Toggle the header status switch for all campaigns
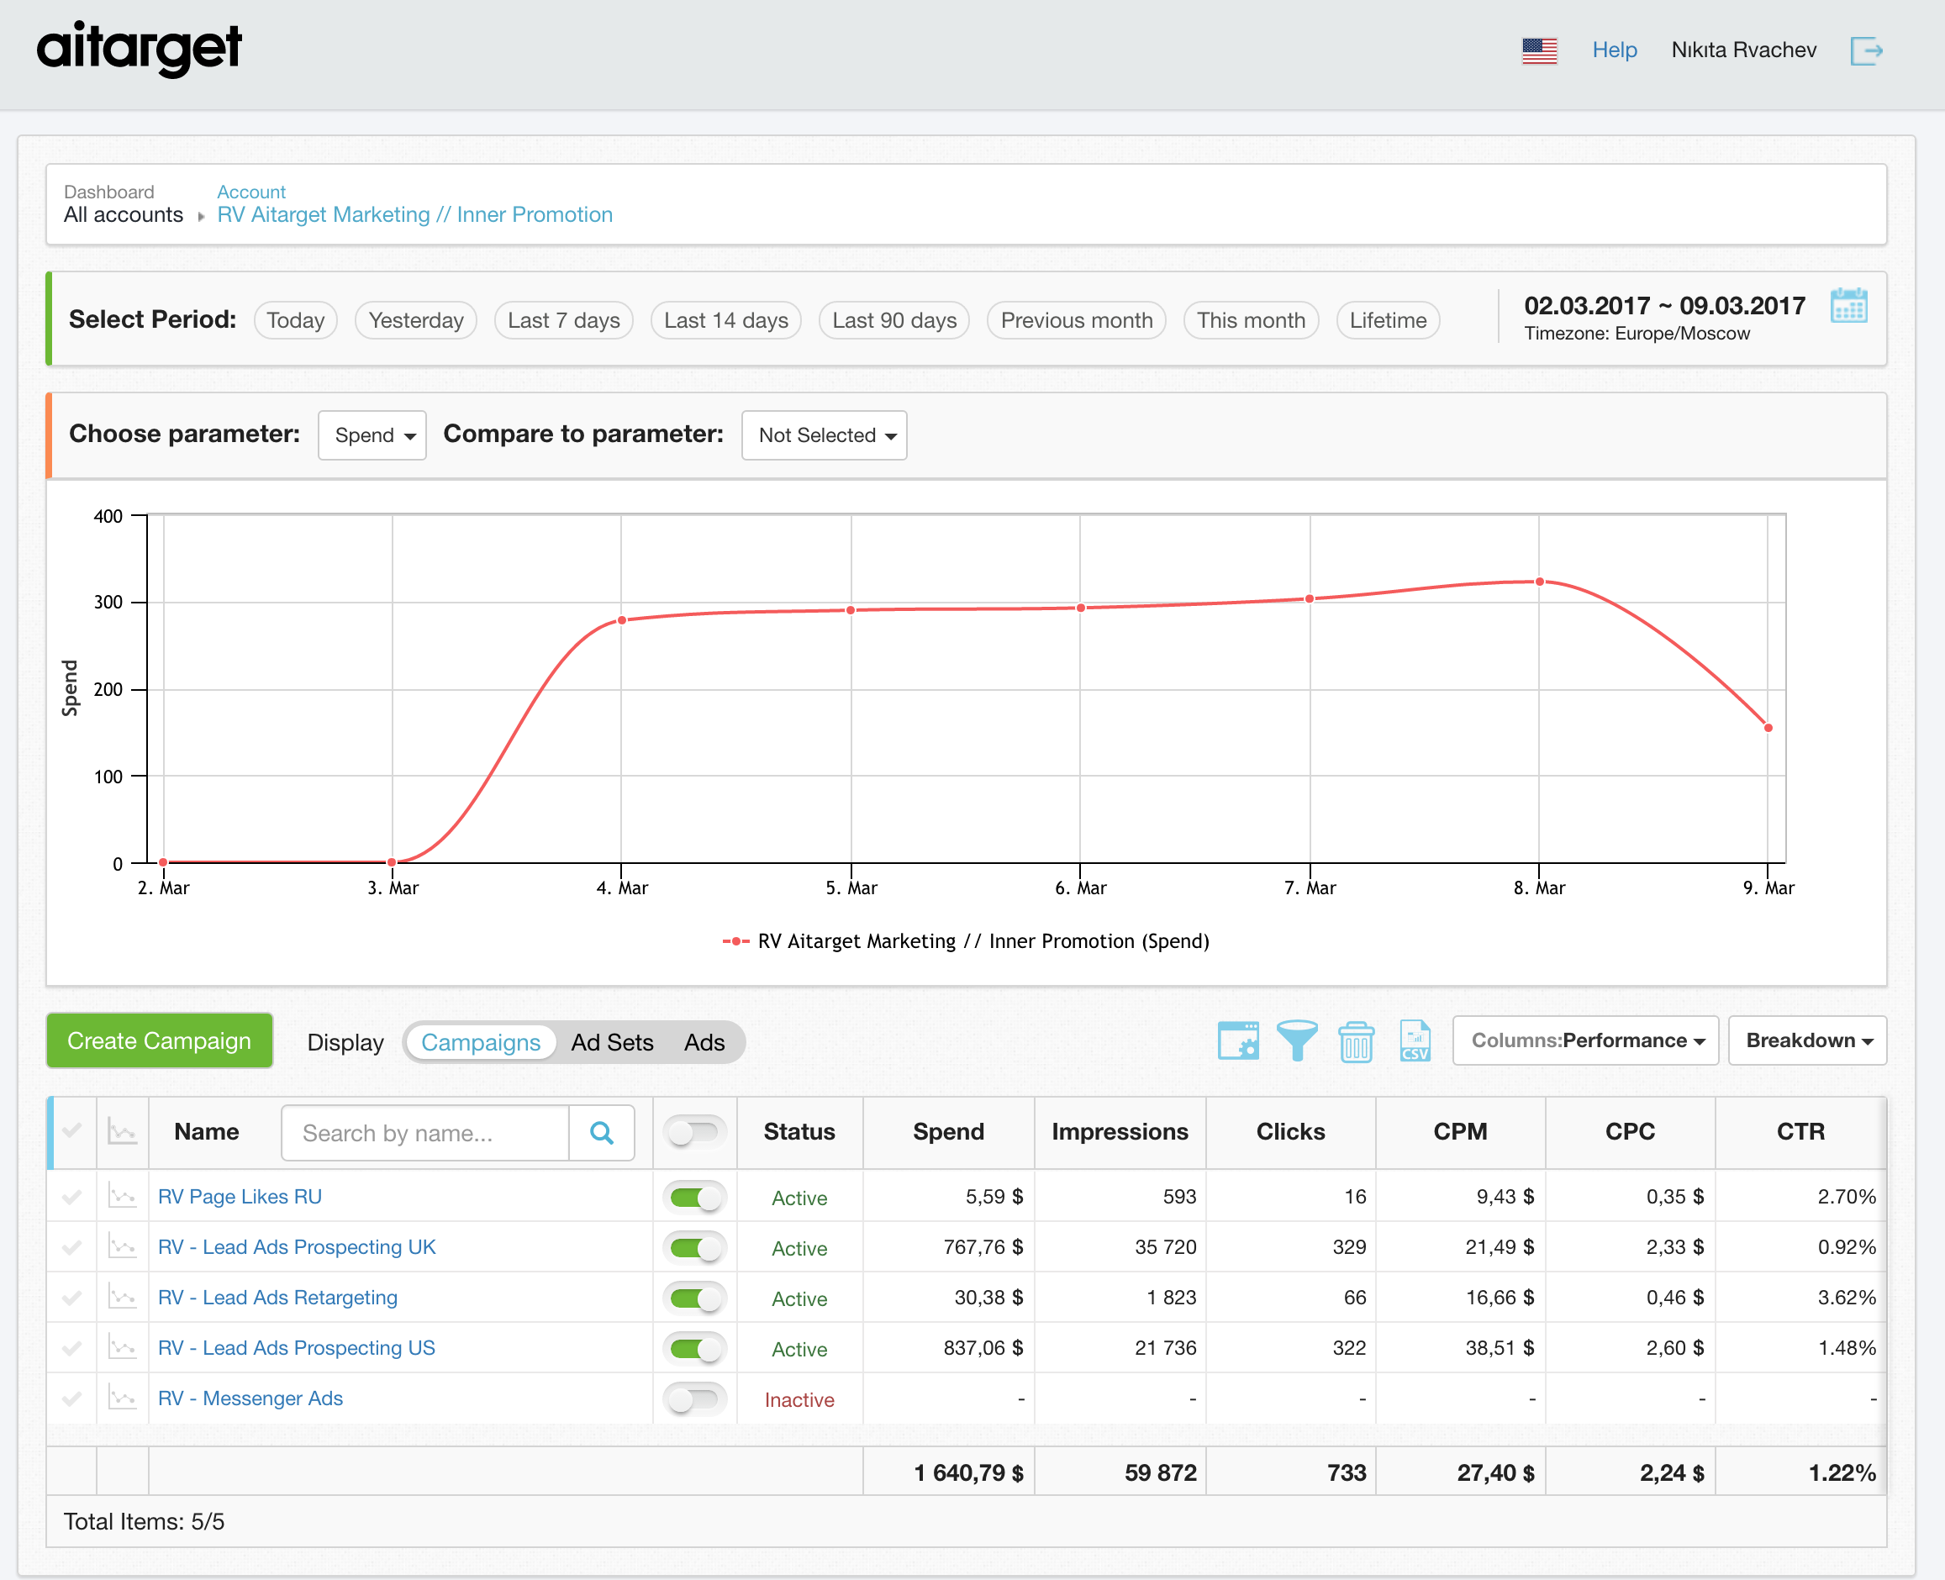The image size is (1945, 1580). coord(695,1132)
